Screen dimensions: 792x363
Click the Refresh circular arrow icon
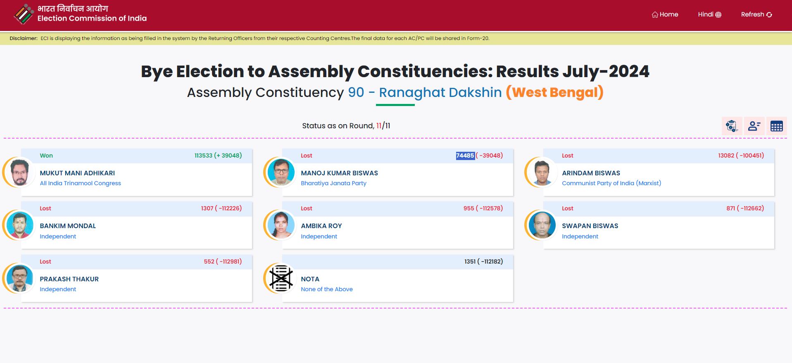(x=769, y=15)
